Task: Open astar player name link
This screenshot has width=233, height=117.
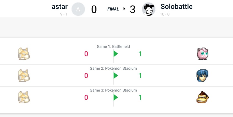Action: 60,7
